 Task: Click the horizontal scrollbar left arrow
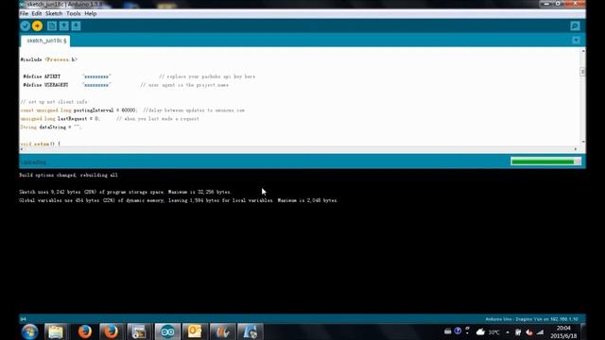pos(22,149)
